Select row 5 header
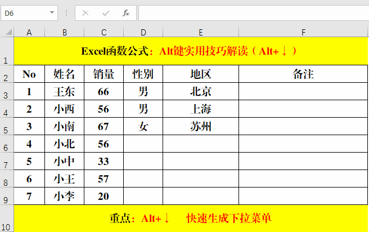This screenshot has width=369, height=232. coord(7,126)
